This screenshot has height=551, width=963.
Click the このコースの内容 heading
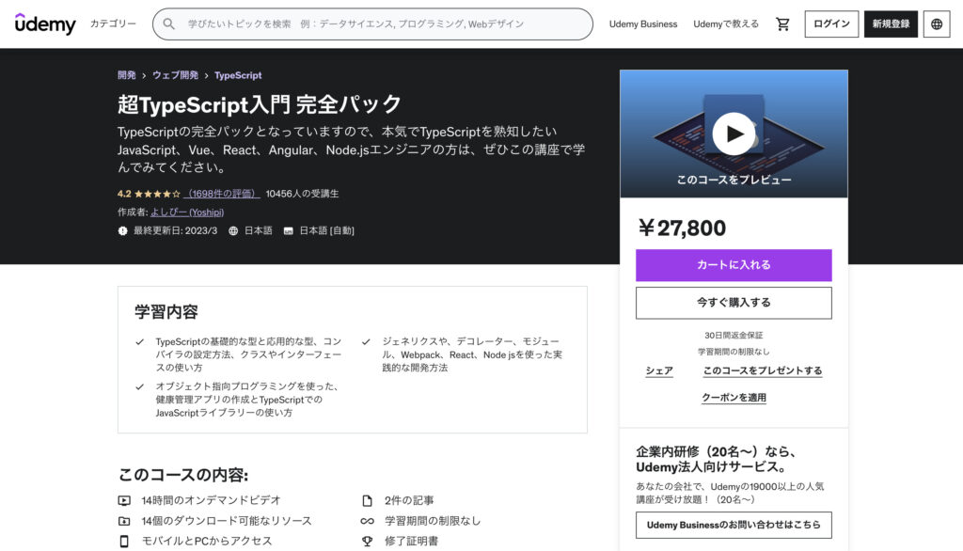[x=183, y=475]
